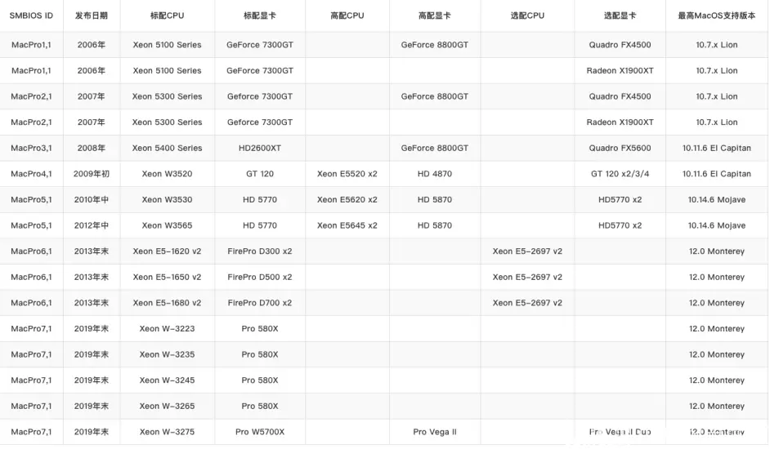Select the Xeon E5-1620 v2 cell
Screen dimensions: 770x449
[167, 251]
